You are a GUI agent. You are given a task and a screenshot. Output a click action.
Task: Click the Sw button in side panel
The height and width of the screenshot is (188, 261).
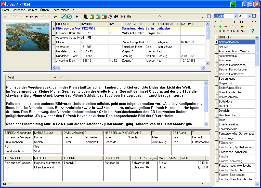coord(243,31)
